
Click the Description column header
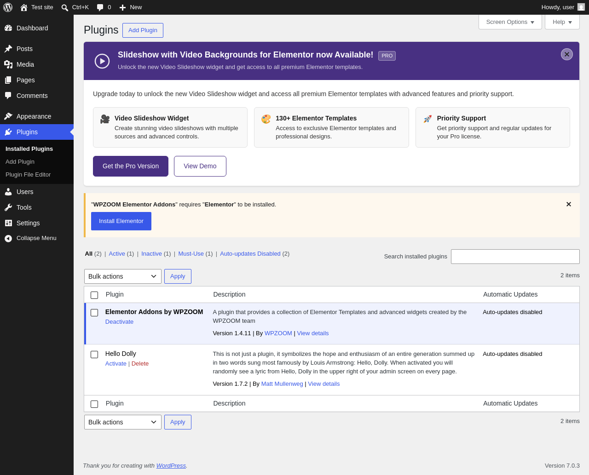(229, 294)
